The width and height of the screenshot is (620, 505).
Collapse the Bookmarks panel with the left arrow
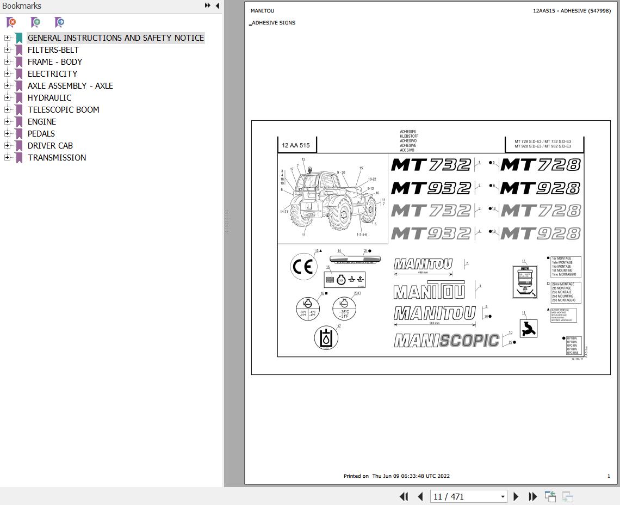218,5
